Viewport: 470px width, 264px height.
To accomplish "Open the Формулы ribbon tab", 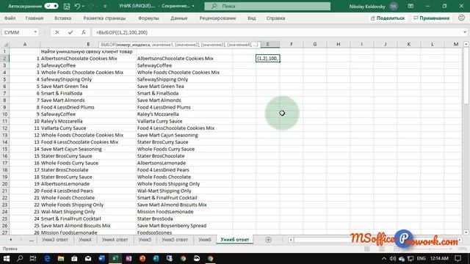I will click(x=148, y=18).
